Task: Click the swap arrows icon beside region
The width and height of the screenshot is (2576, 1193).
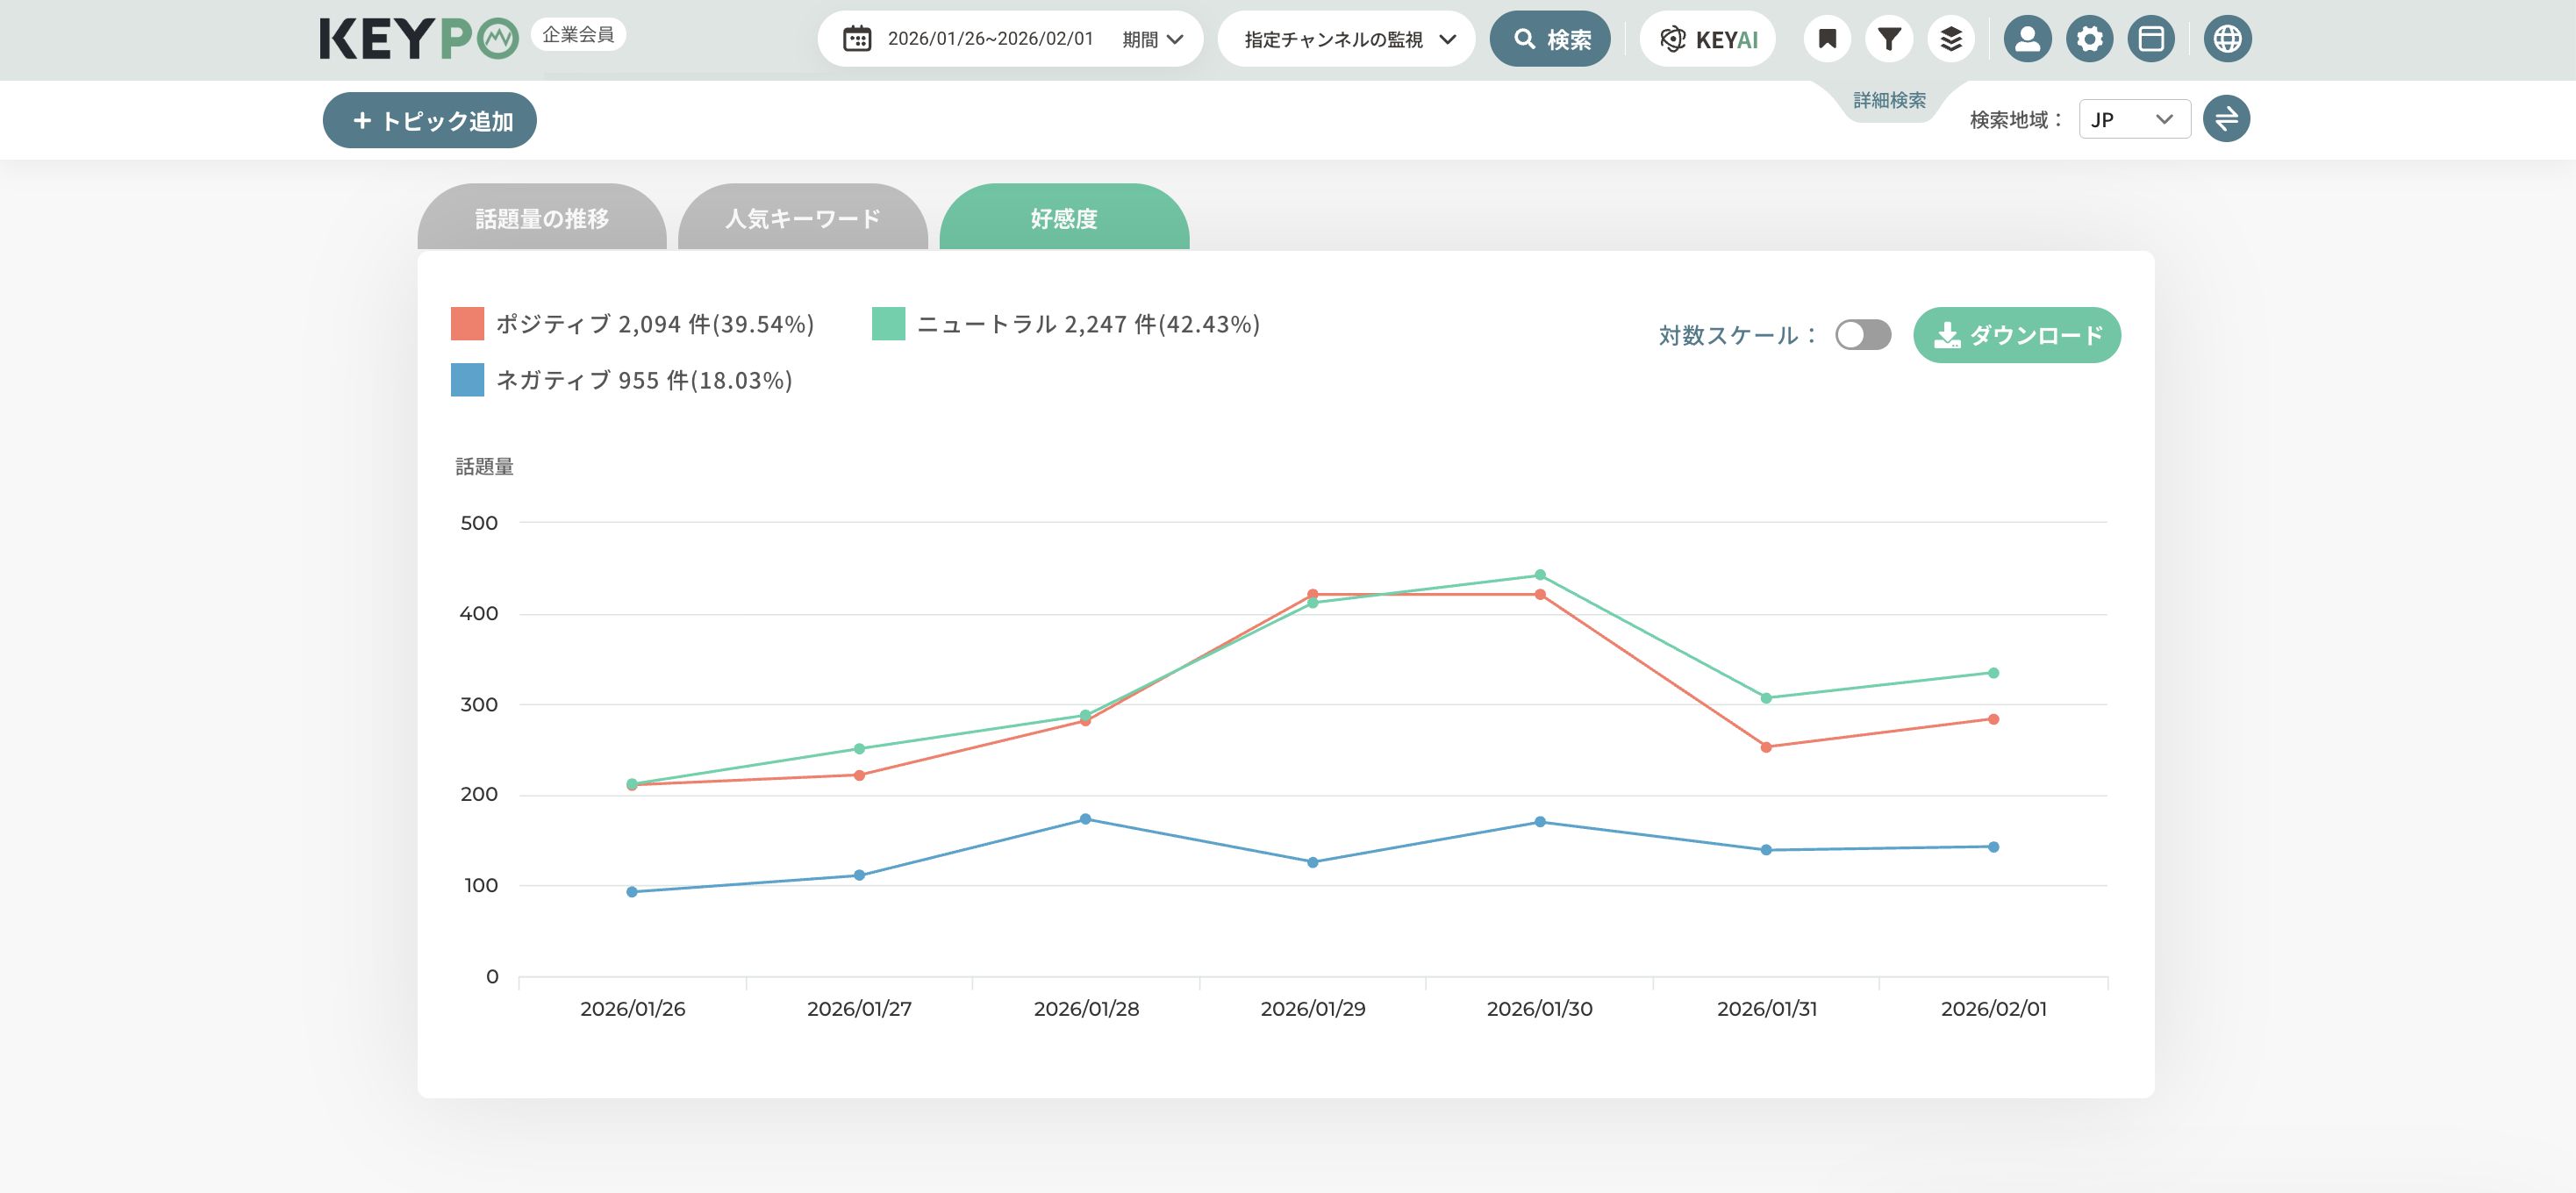Action: click(x=2226, y=119)
